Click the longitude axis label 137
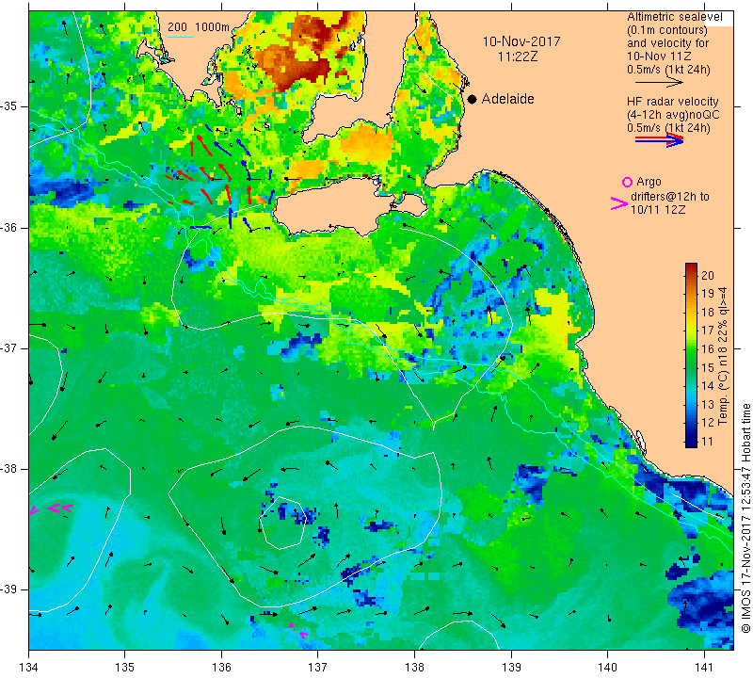Screen dimensions: 753x678 pyautogui.click(x=317, y=668)
